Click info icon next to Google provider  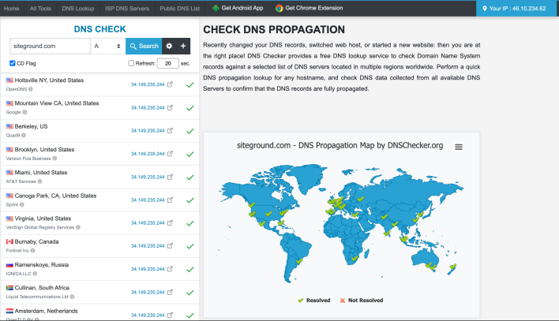24,112
